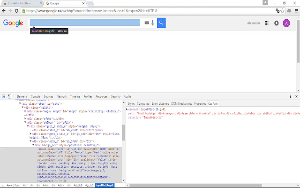Open the Computed styles pane tab

tap(143, 103)
